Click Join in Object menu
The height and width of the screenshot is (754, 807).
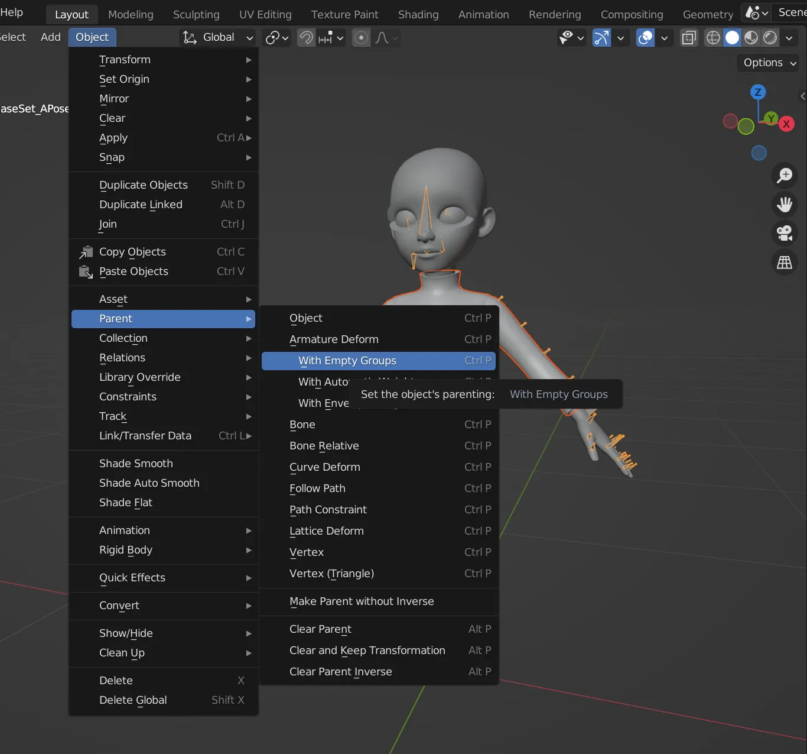pos(164,224)
